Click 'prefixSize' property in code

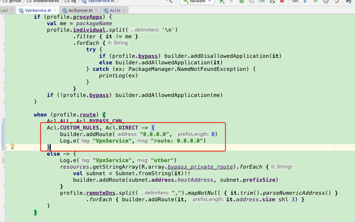pos(259,180)
